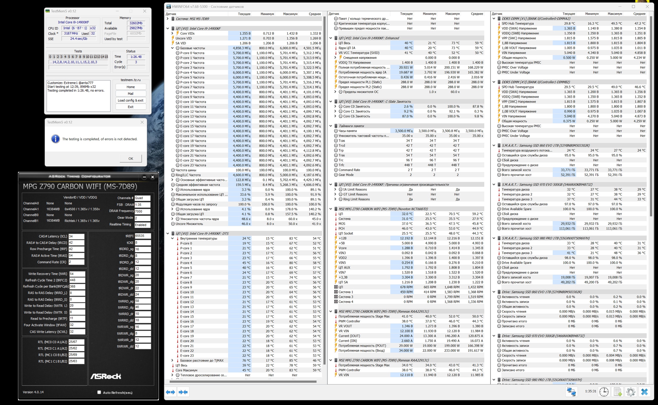Expand the Система: MSI MS-7D89 node

tap(168, 19)
